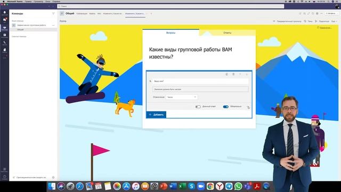Open Chat in the Teams sidebar
The width and height of the screenshot is (341, 192).
pos(5,20)
